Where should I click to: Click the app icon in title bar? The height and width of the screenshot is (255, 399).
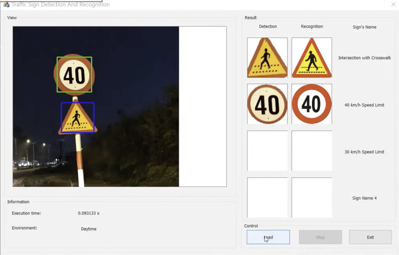(6, 5)
